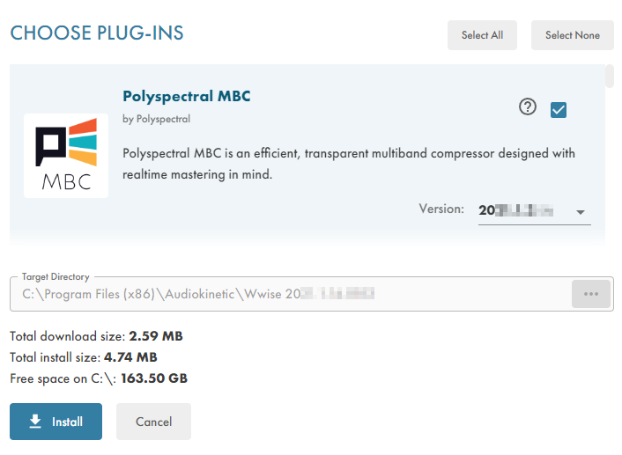Select the Polyspectral MBC plug-in title
Image resolution: width=622 pixels, height=455 pixels.
(187, 96)
